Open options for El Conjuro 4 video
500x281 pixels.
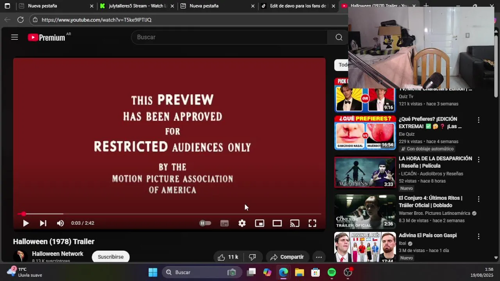click(479, 199)
